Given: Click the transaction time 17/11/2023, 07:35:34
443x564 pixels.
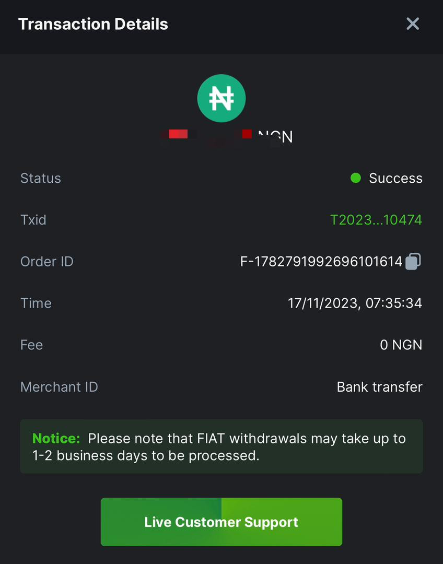Looking at the screenshot, I should click(355, 303).
